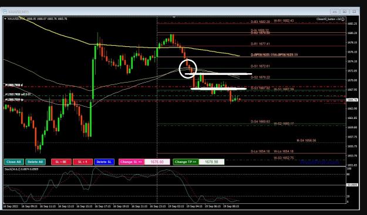Click the 16 Sep 15:15 time axis label
The image size is (367, 215).
[85, 206]
